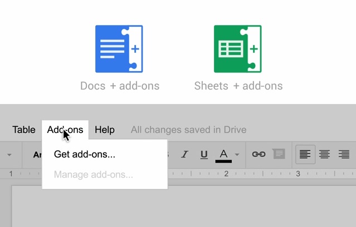Expand the dropdown arrow at toolbar's left edge
This screenshot has height=227, width=356.
pos(9,155)
